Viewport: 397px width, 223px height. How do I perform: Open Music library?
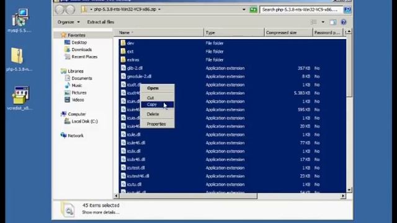[x=76, y=85]
